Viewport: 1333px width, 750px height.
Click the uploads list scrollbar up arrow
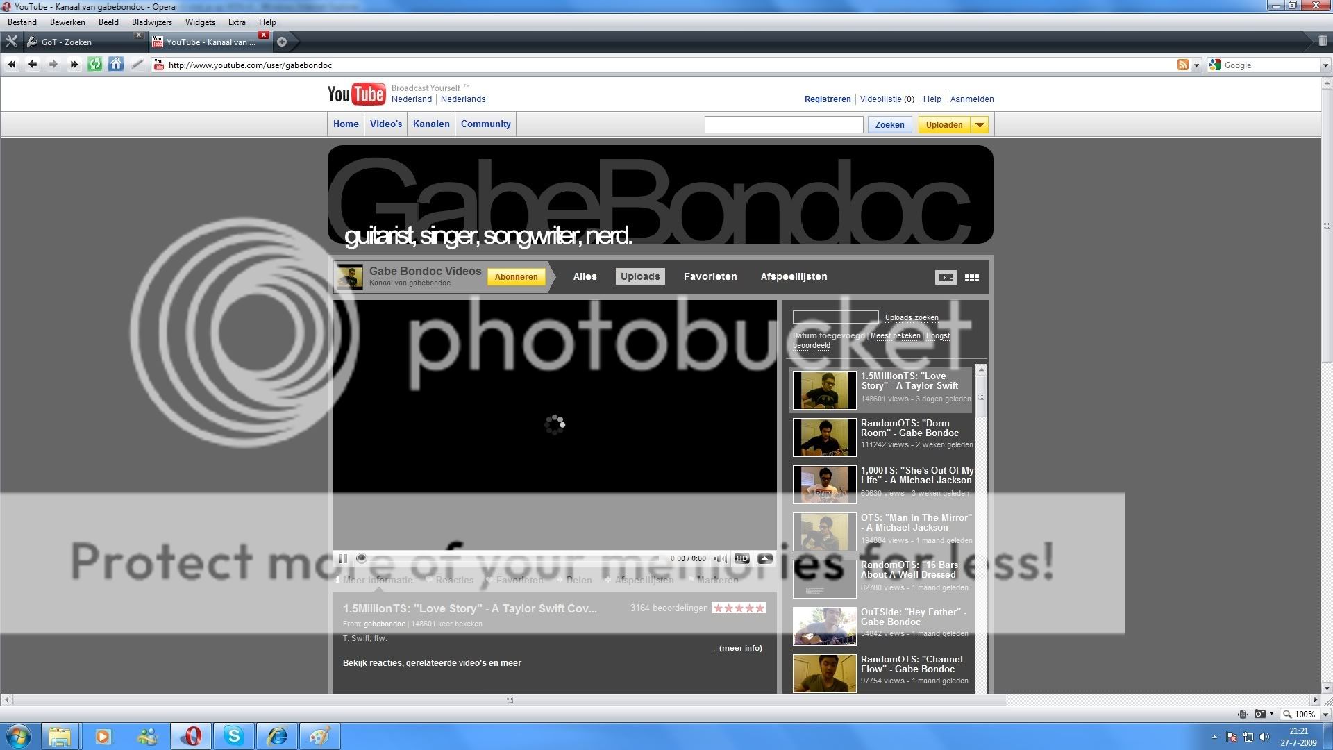pos(981,370)
